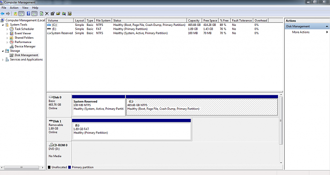Sort list by Volume column header
330x175 pixels.
[x=60, y=20]
